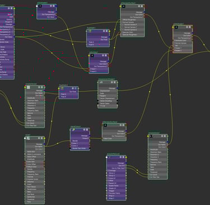The image size is (210, 205).
Task: Select the Mix row on the right shader node
Action: pos(183,45)
